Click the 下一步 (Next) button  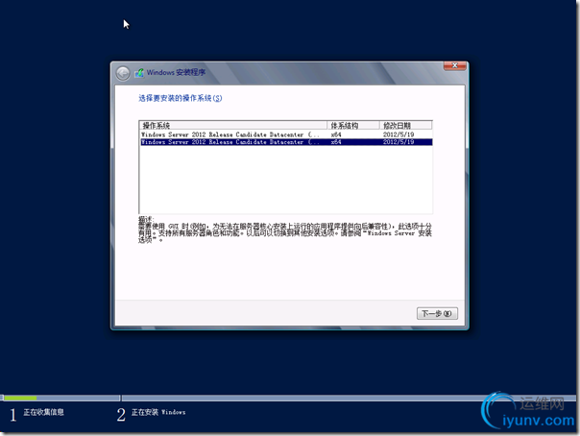coord(437,314)
